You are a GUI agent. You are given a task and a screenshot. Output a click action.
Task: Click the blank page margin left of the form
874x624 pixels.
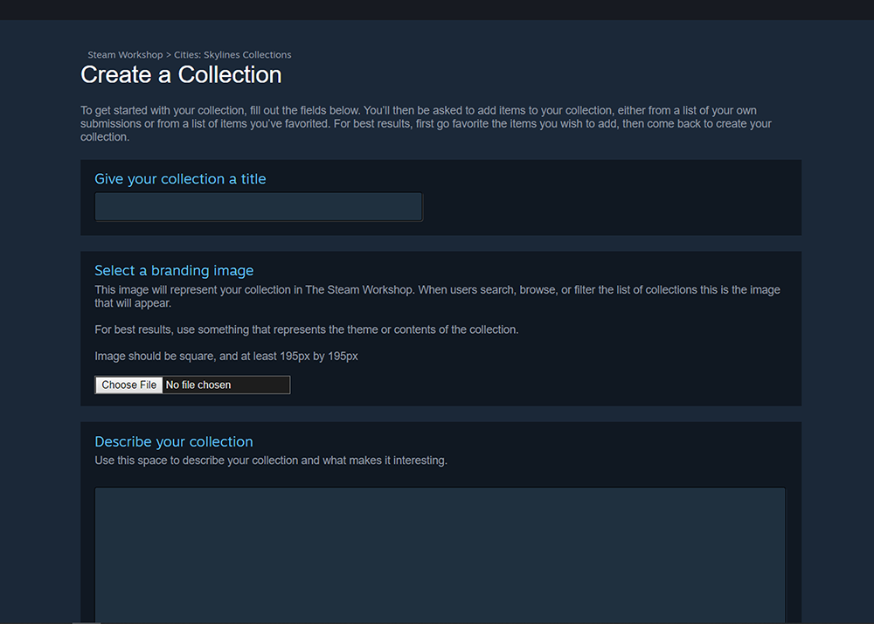click(x=39, y=350)
